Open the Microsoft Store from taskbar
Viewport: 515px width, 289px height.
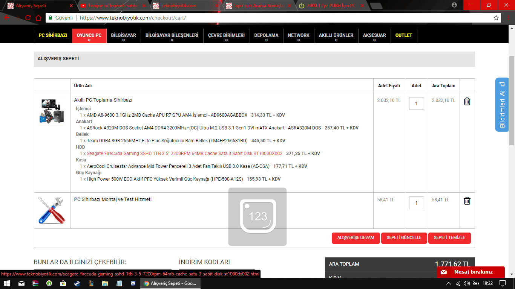click(x=63, y=283)
